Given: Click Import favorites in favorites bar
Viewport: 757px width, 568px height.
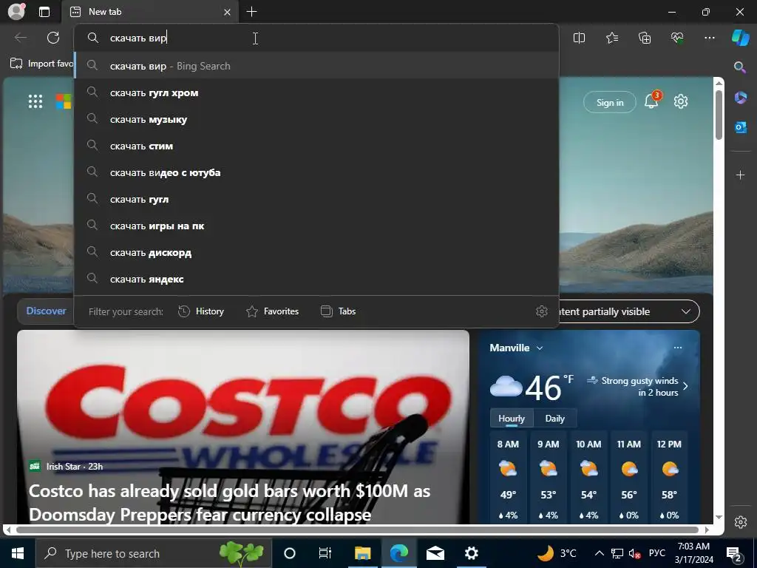Looking at the screenshot, I should coord(41,64).
